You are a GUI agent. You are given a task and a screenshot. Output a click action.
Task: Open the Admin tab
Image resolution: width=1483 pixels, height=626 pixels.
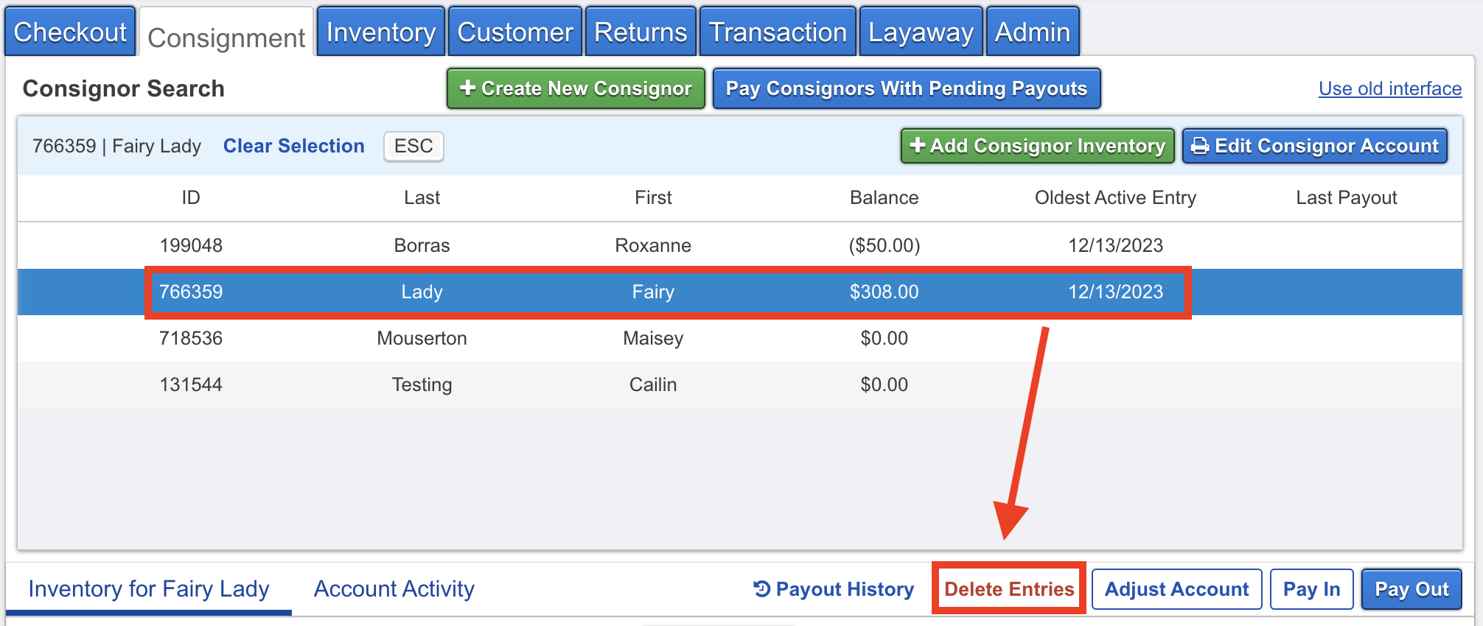1033,32
